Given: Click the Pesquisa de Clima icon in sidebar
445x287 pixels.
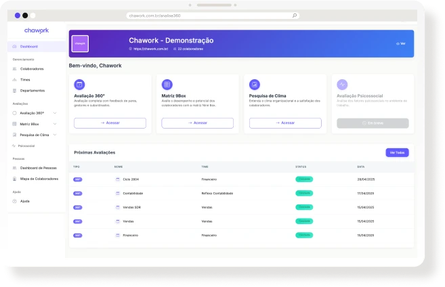Looking at the screenshot, I should (14, 135).
